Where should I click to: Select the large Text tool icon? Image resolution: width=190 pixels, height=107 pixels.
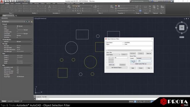tap(50, 7)
